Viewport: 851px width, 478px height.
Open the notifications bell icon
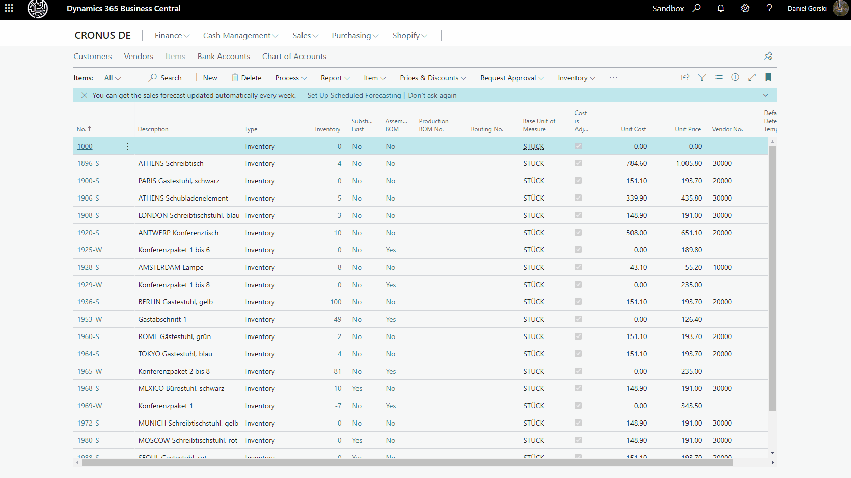721,8
